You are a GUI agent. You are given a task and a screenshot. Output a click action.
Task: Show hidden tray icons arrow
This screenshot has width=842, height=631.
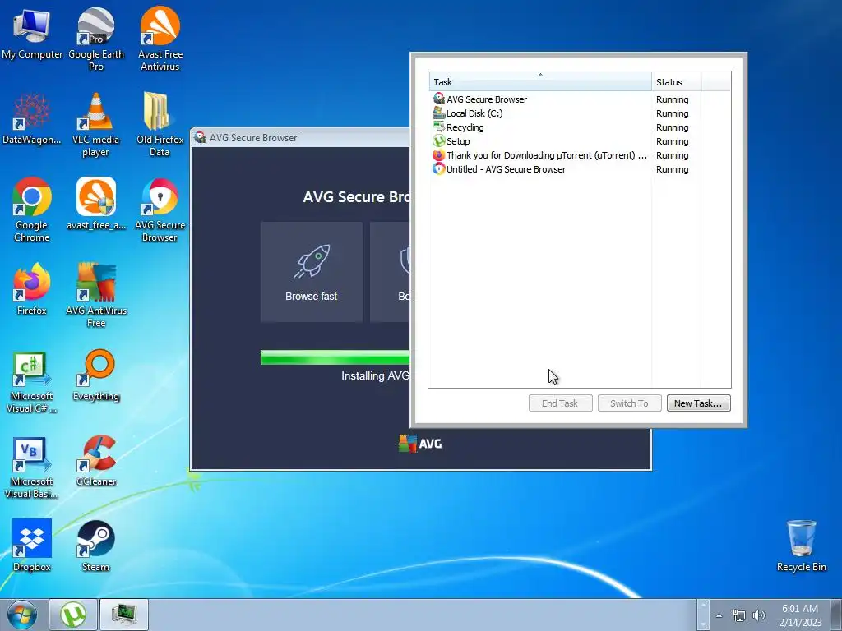pyautogui.click(x=719, y=615)
